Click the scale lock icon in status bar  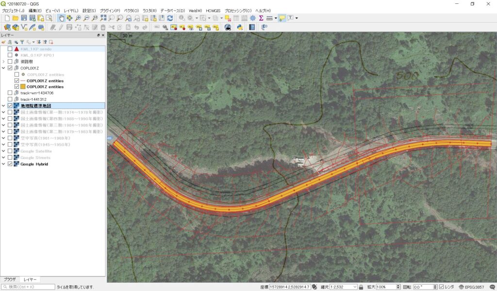click(361, 287)
